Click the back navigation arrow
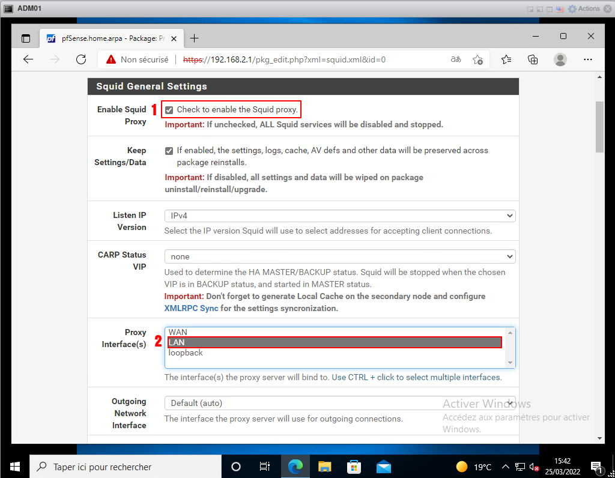 28,59
